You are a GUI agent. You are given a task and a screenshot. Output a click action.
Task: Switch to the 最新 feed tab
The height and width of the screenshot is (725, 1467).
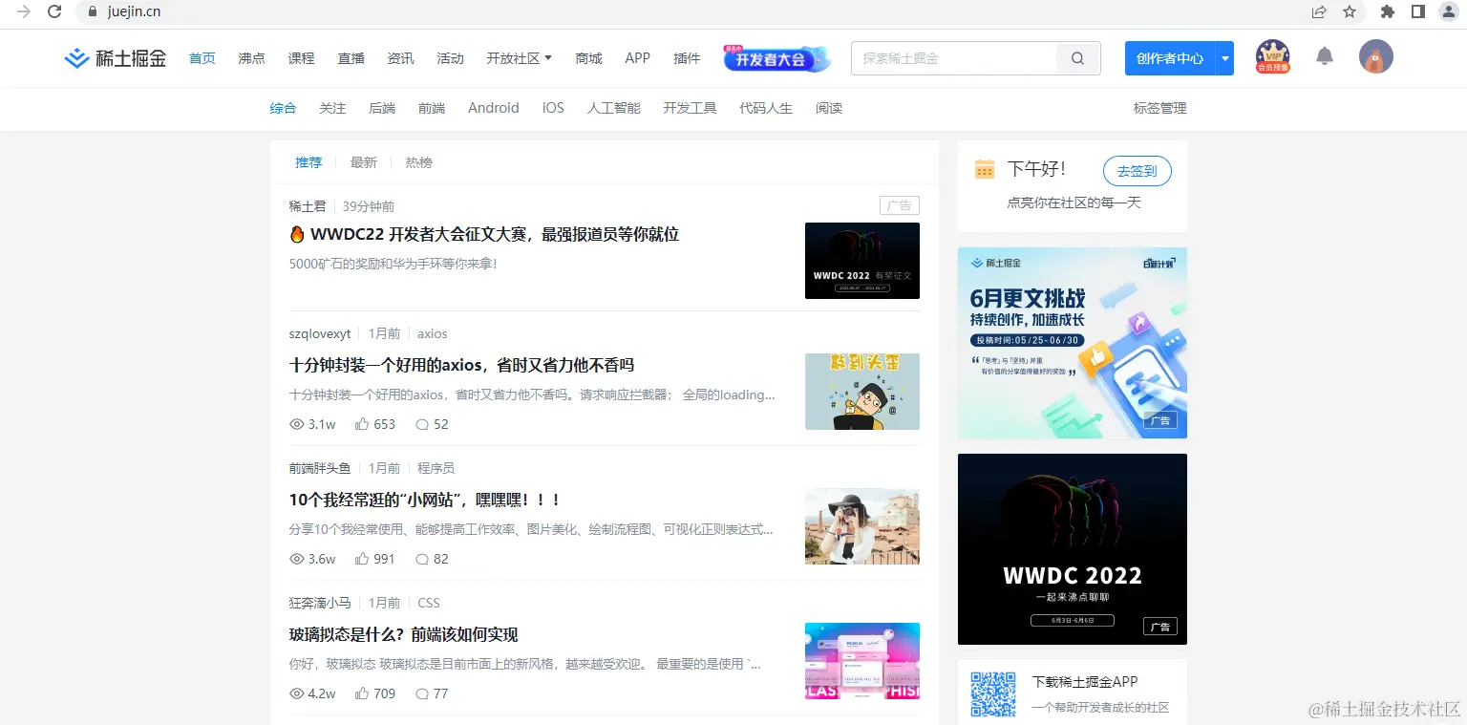(364, 162)
